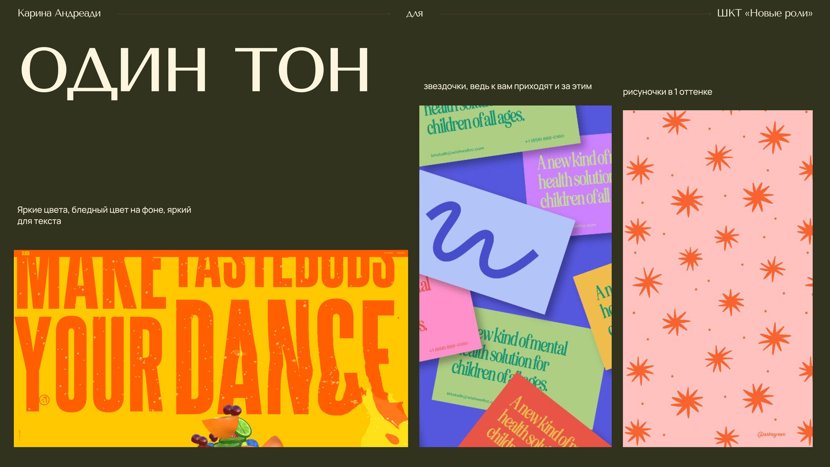Open the pink star pattern image

(x=717, y=279)
